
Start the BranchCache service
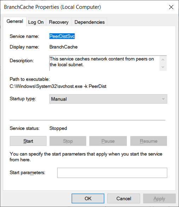pyautogui.click(x=28, y=141)
